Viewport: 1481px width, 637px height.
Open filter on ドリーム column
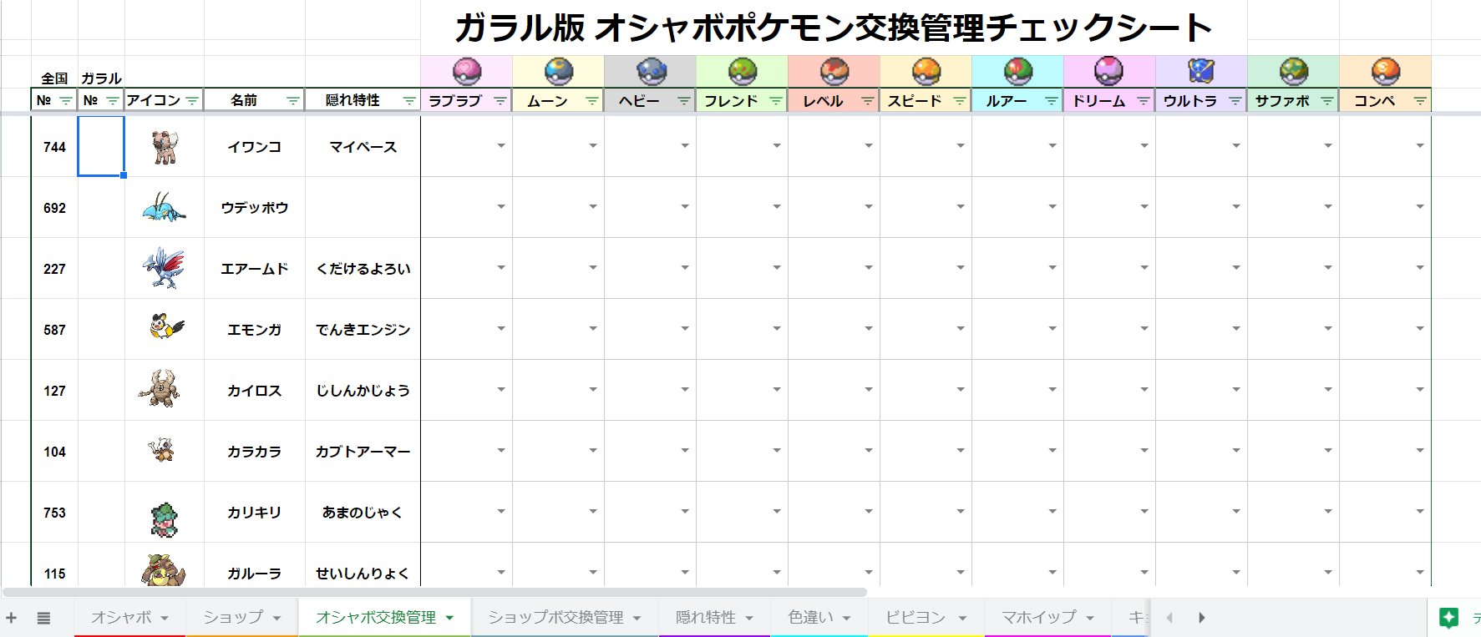pyautogui.click(x=1144, y=101)
